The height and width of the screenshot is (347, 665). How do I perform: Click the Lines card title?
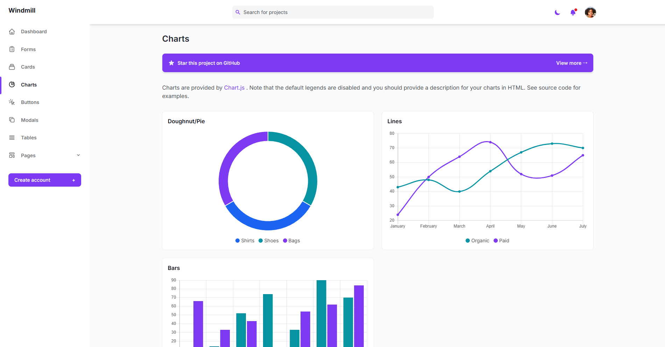(x=395, y=121)
